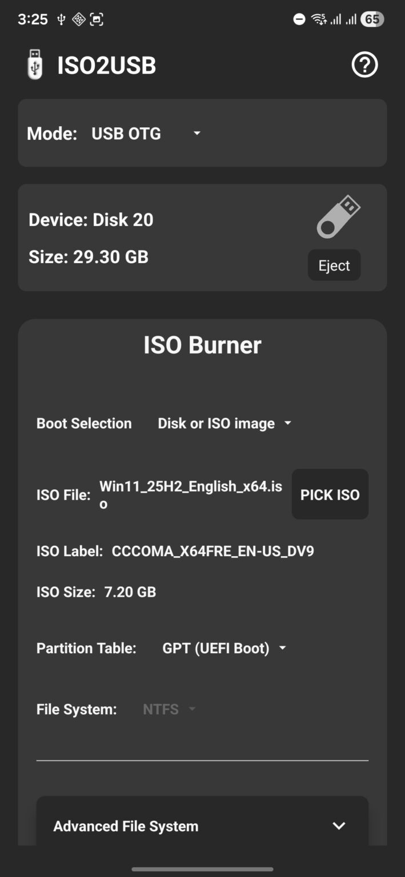
Task: Tap the battery indicator showing 65
Action: coord(372,19)
